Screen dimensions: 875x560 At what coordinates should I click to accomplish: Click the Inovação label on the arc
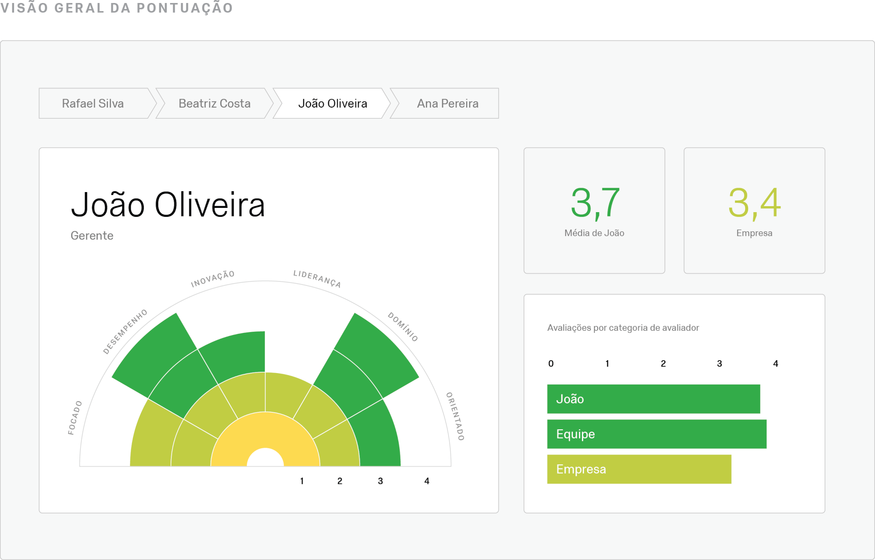[212, 278]
